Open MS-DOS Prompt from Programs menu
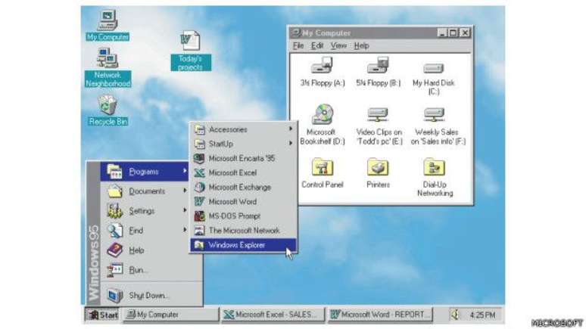The width and height of the screenshot is (586, 329). 243,216
